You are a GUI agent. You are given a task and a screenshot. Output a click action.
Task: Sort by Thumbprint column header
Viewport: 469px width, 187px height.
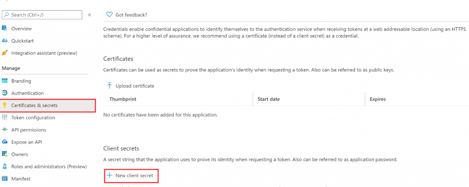pyautogui.click(x=123, y=99)
